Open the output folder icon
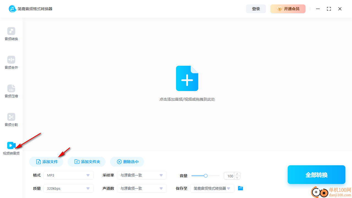This screenshot has height=198, width=352. click(240, 188)
